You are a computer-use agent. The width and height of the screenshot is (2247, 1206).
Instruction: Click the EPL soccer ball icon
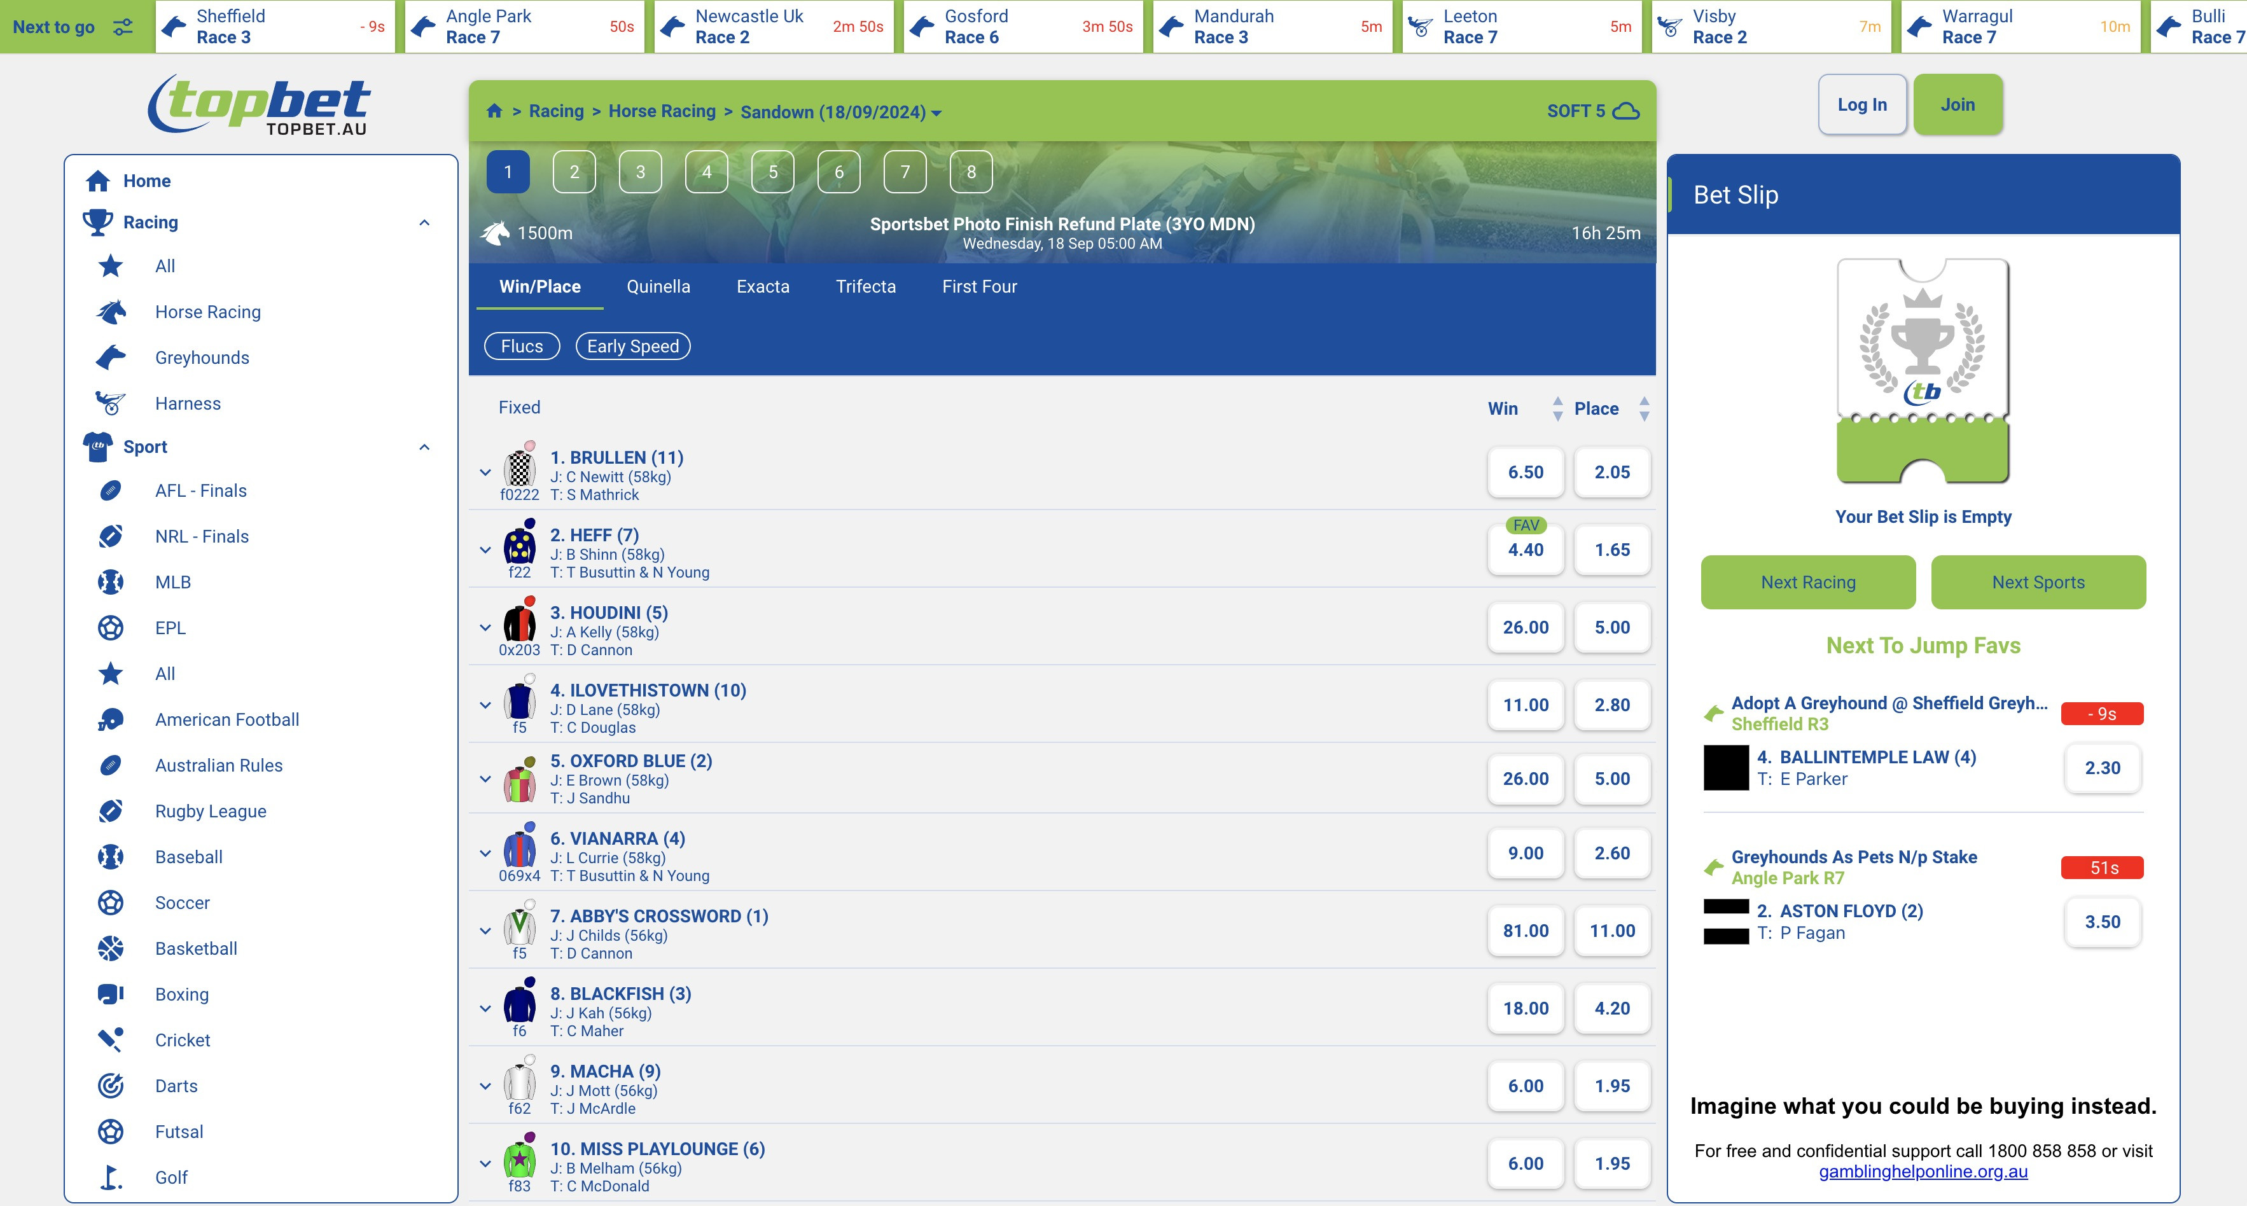pos(111,628)
